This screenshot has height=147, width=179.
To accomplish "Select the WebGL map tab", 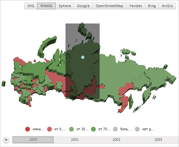I will pyautogui.click(x=46, y=6).
